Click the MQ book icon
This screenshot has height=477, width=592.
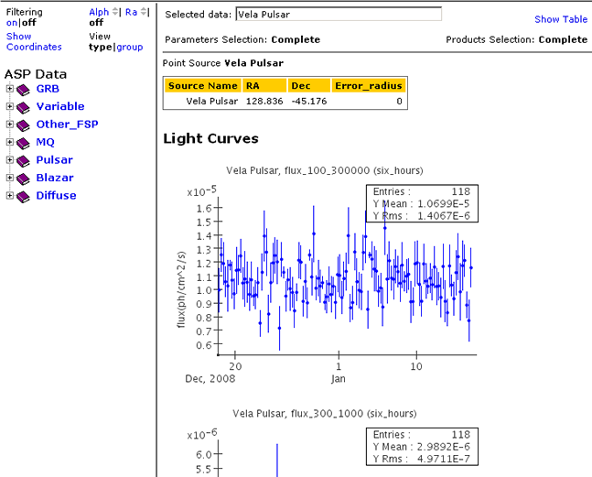23,143
